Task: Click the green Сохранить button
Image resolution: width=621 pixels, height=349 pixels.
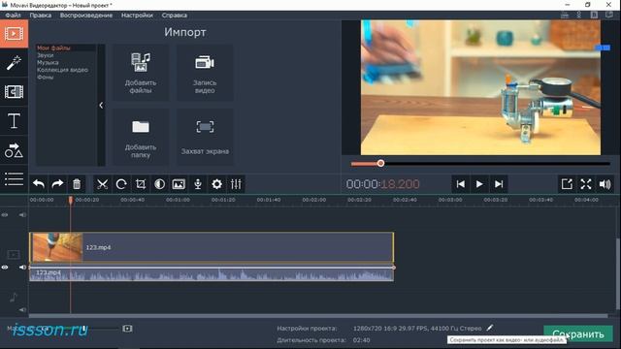Action: (578, 333)
